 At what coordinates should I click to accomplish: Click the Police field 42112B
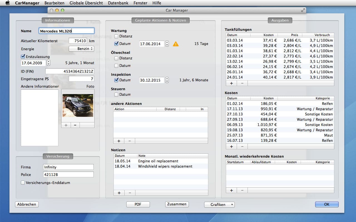(68, 175)
